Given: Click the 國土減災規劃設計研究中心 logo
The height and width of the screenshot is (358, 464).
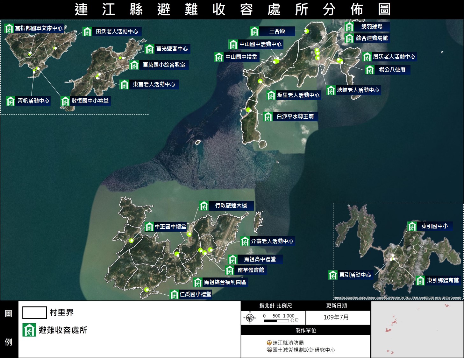Looking at the screenshot, I should (x=269, y=350).
